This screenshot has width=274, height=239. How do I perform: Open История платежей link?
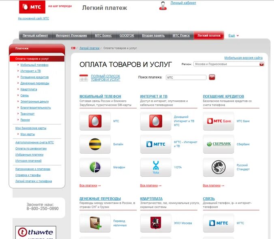tap(28, 161)
